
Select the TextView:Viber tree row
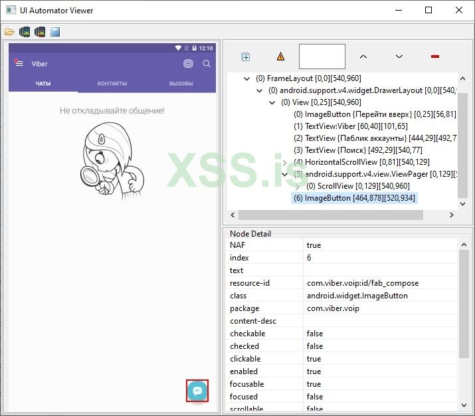point(351,126)
